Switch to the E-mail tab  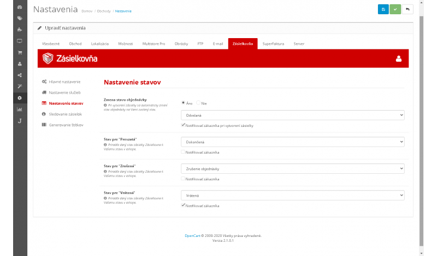pyautogui.click(x=218, y=44)
